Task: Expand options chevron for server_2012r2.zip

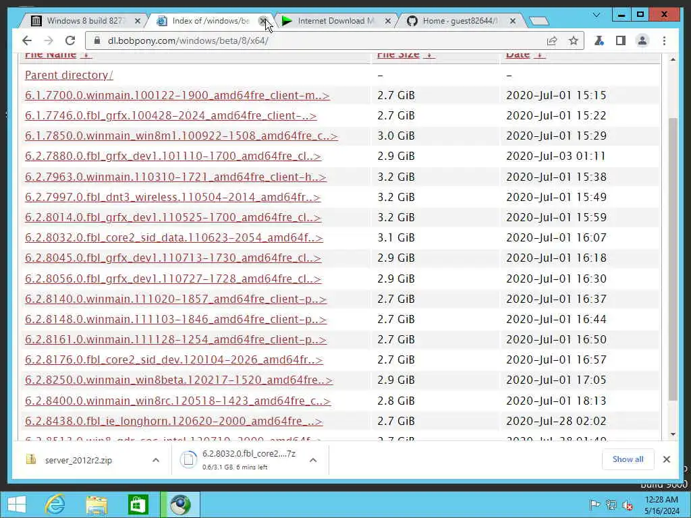Action: [156, 460]
